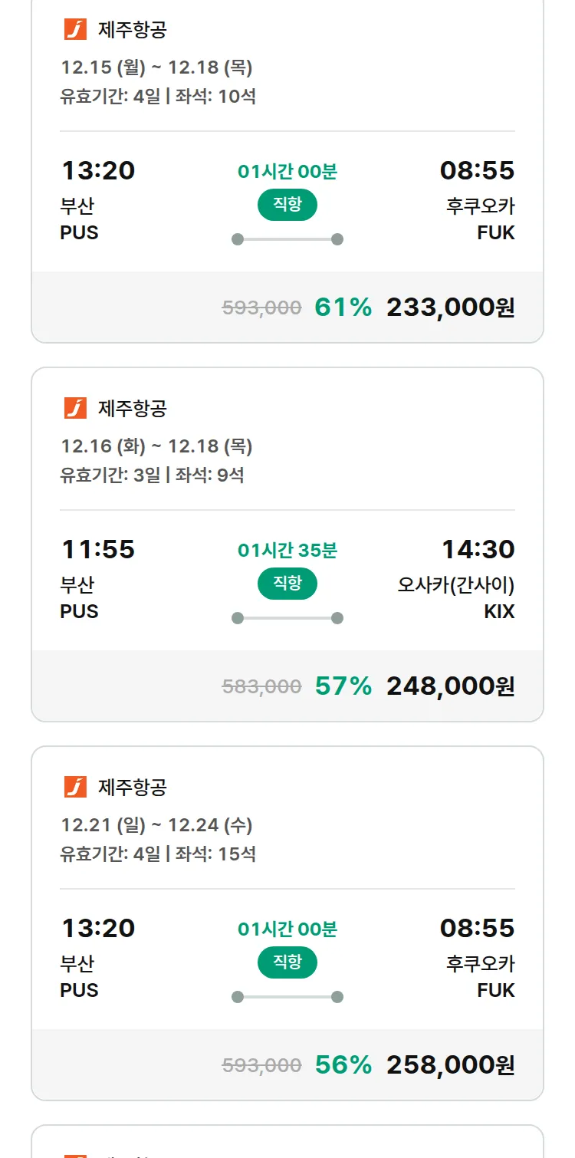Click the 14:30 arrival time
This screenshot has height=1158, width=575.
pyautogui.click(x=478, y=549)
